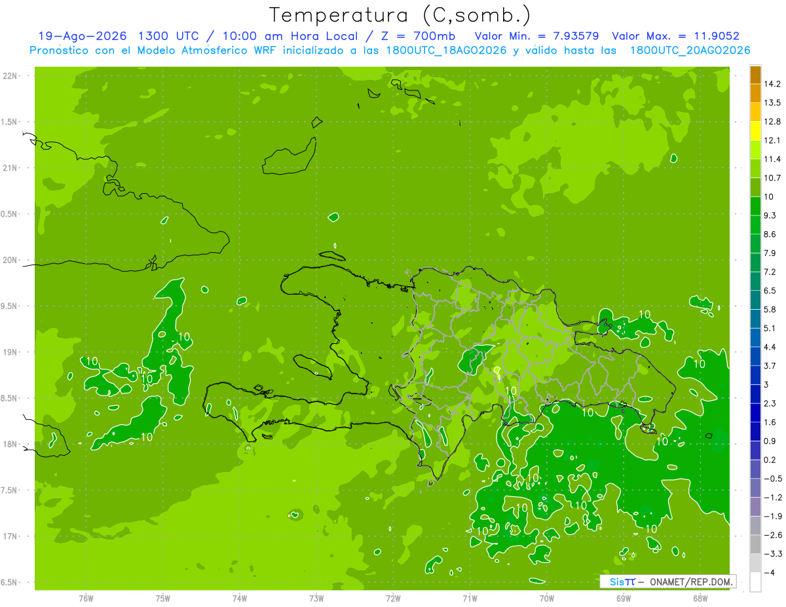Pick the yellow swatch between 12.1 and 12.8

tap(755, 131)
